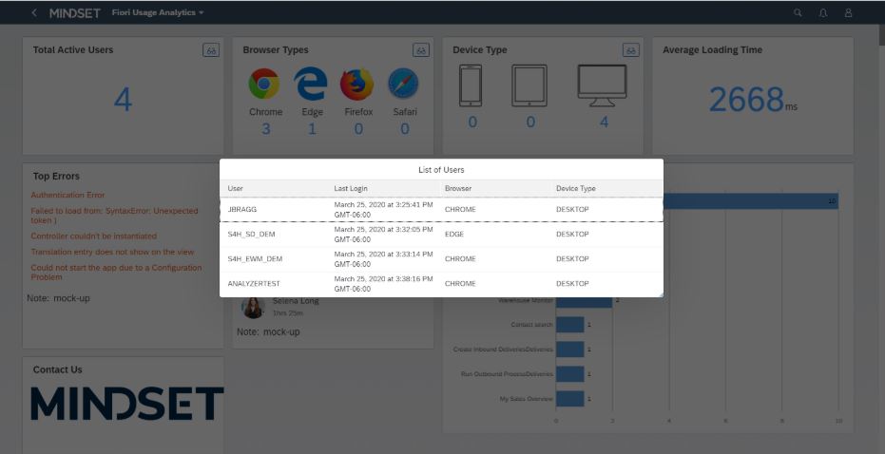Open the search icon in header
Screen dimensions: 885x454
[798, 12]
